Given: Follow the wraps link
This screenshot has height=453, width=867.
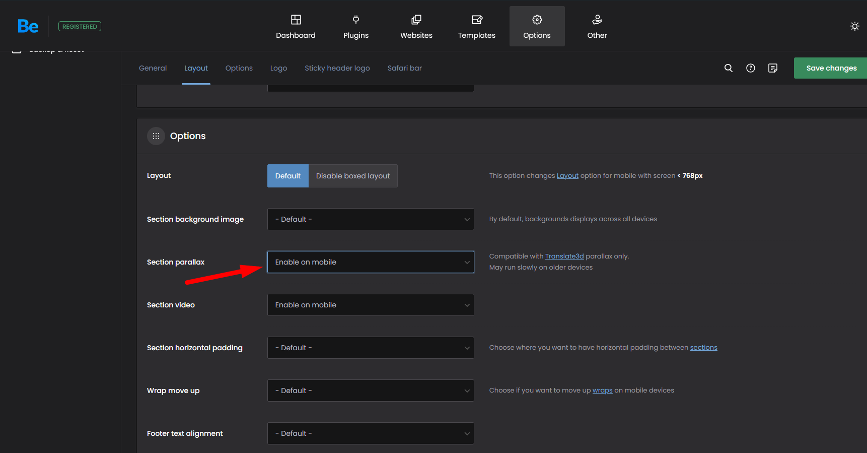Looking at the screenshot, I should click(603, 391).
